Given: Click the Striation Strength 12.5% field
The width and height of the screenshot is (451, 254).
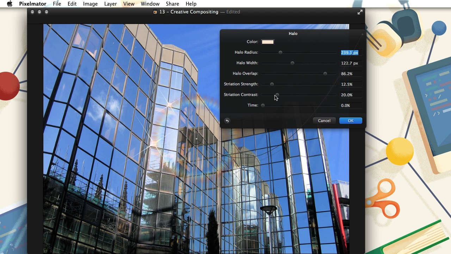Looking at the screenshot, I should point(350,84).
